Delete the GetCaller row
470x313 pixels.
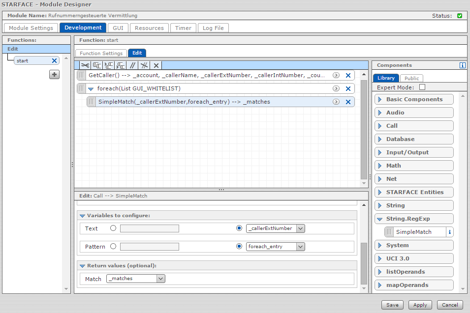(x=348, y=75)
